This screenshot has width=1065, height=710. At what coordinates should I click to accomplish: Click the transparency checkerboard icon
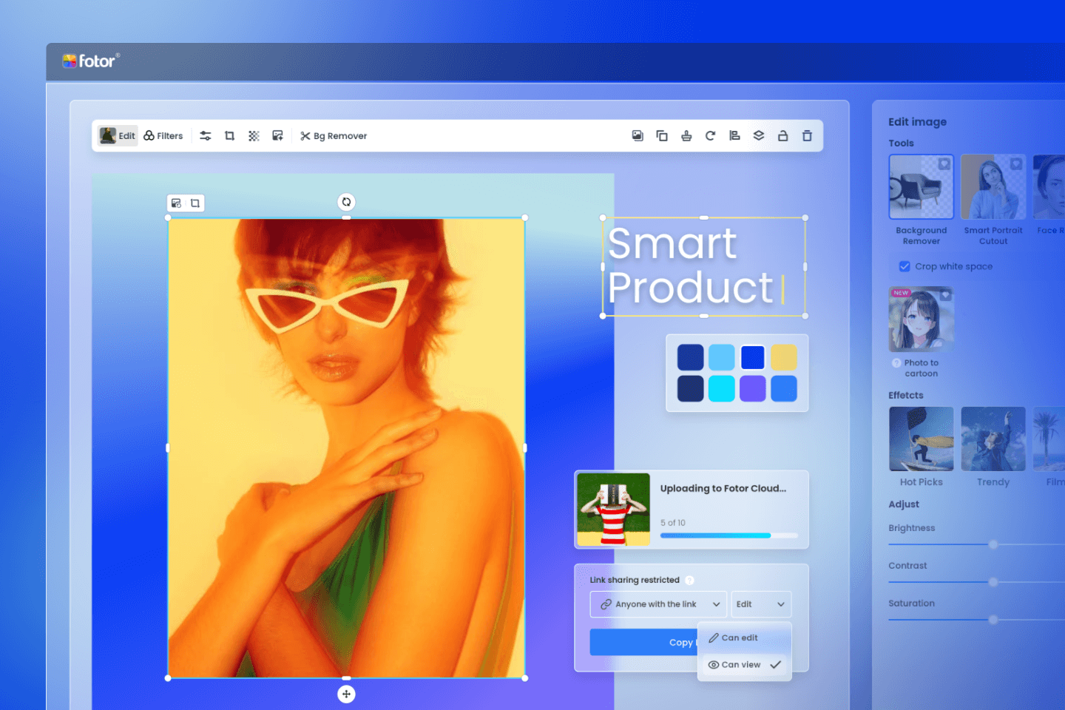(x=254, y=136)
